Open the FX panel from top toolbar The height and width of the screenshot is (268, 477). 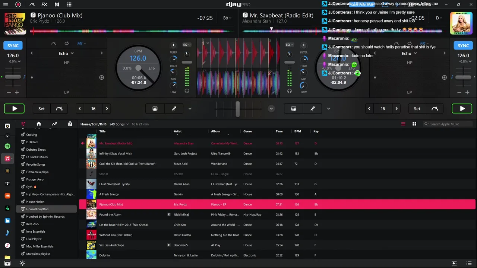pos(44,4)
